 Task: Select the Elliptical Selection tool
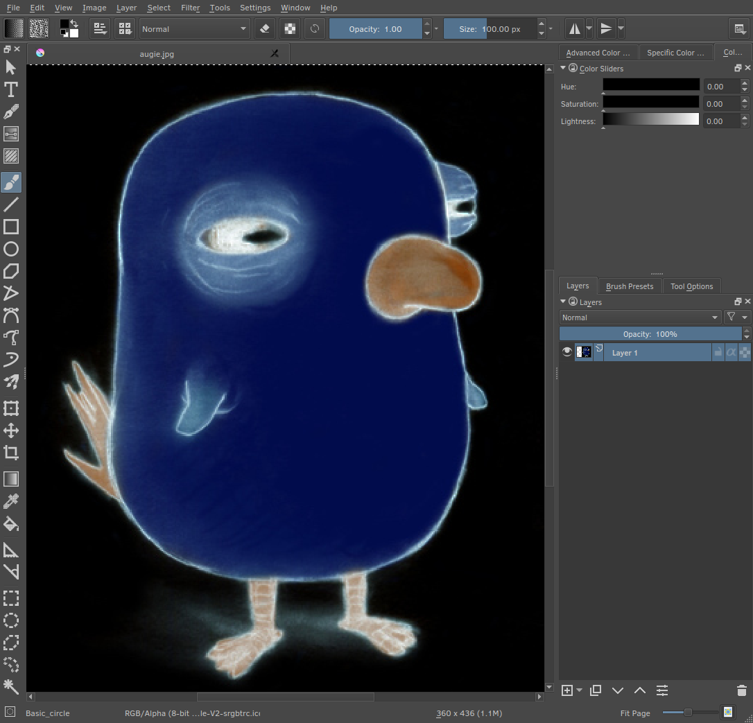pyautogui.click(x=10, y=620)
